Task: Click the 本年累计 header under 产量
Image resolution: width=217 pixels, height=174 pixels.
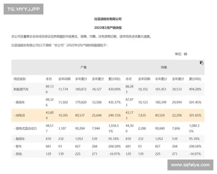Action: coord(81,79)
